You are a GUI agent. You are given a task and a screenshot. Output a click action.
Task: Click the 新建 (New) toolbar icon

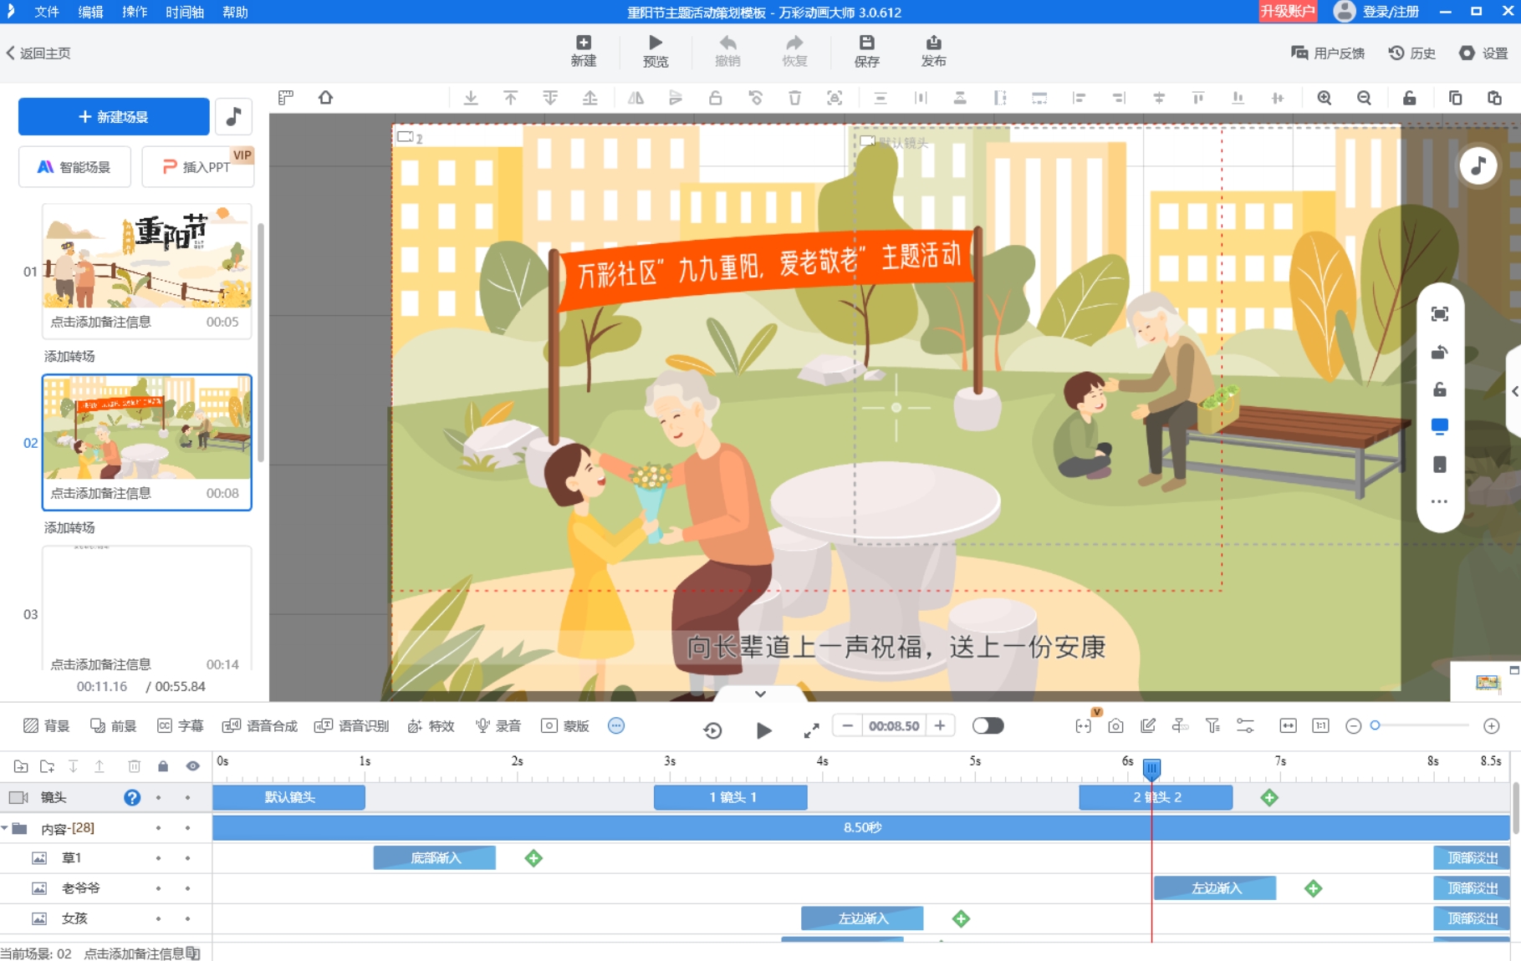(x=583, y=51)
